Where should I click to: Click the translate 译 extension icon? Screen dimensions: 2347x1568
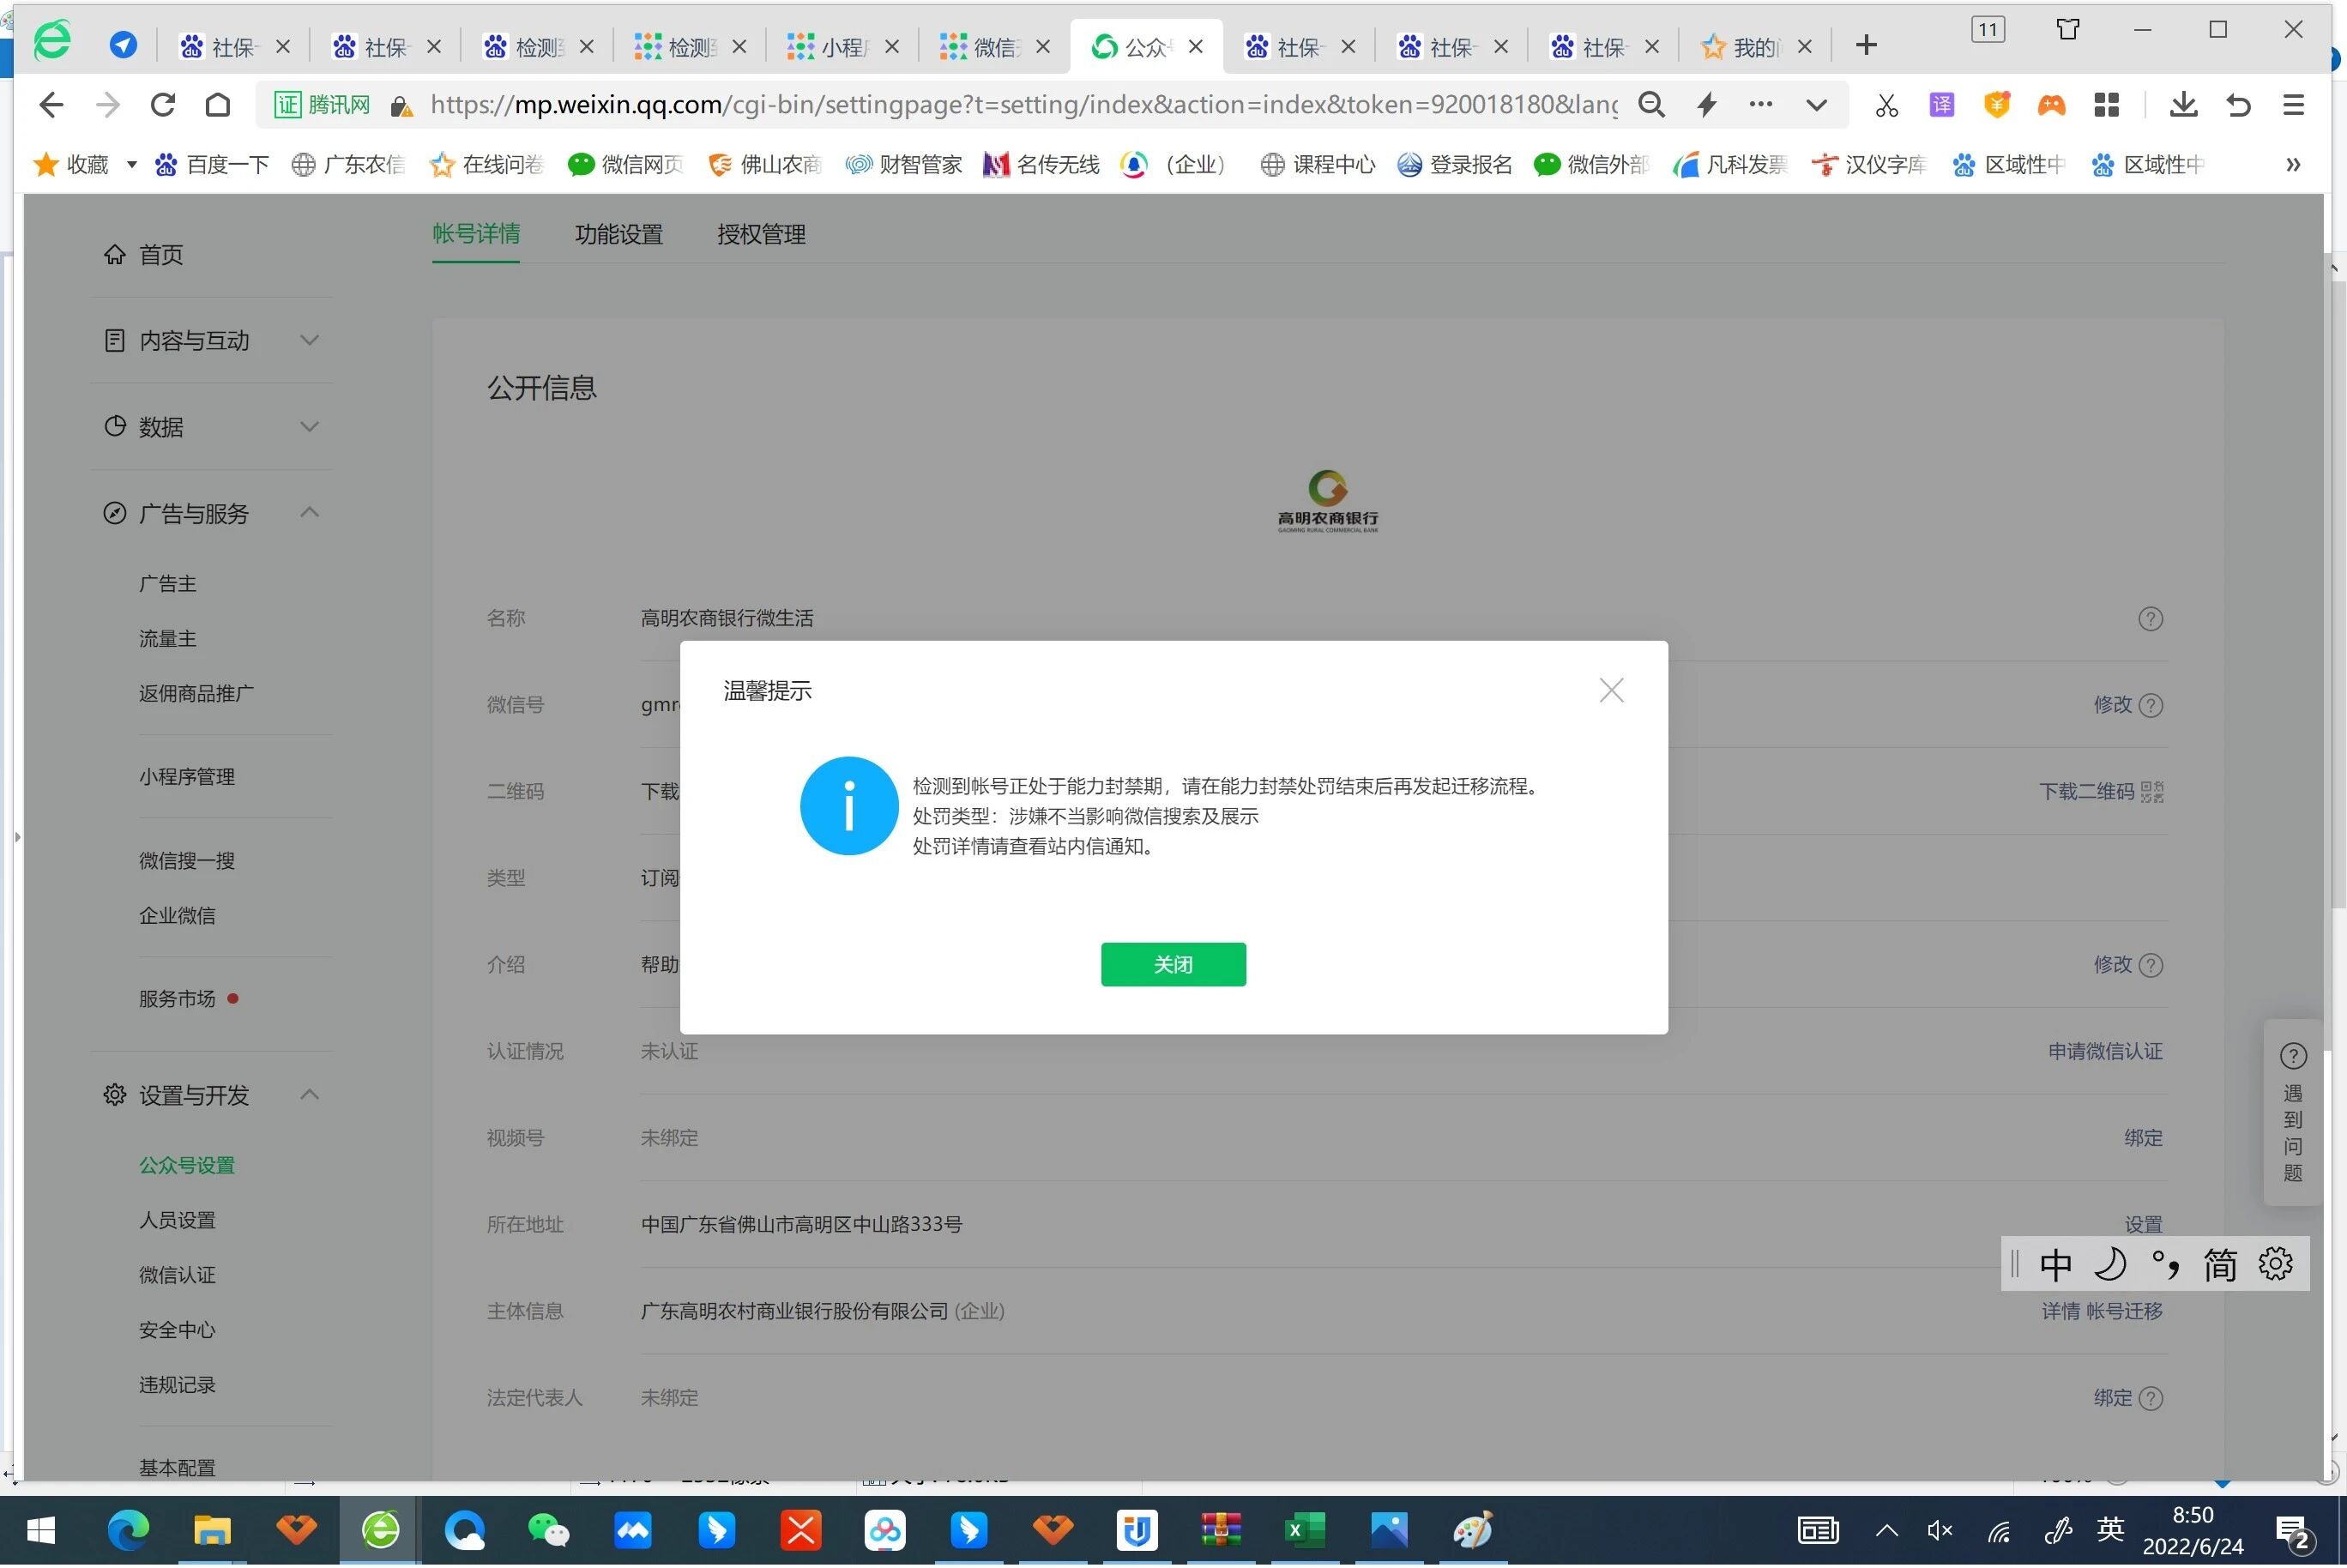pos(1941,105)
